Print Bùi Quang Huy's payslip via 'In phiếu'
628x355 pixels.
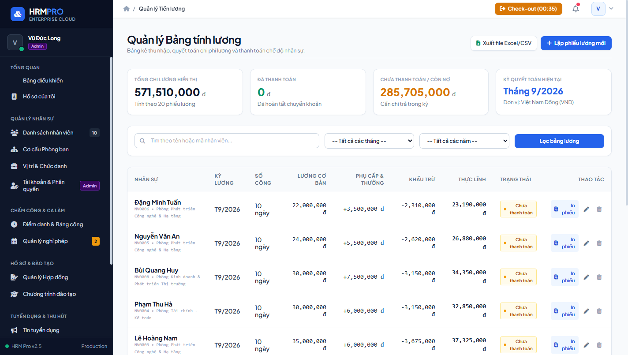click(x=564, y=277)
